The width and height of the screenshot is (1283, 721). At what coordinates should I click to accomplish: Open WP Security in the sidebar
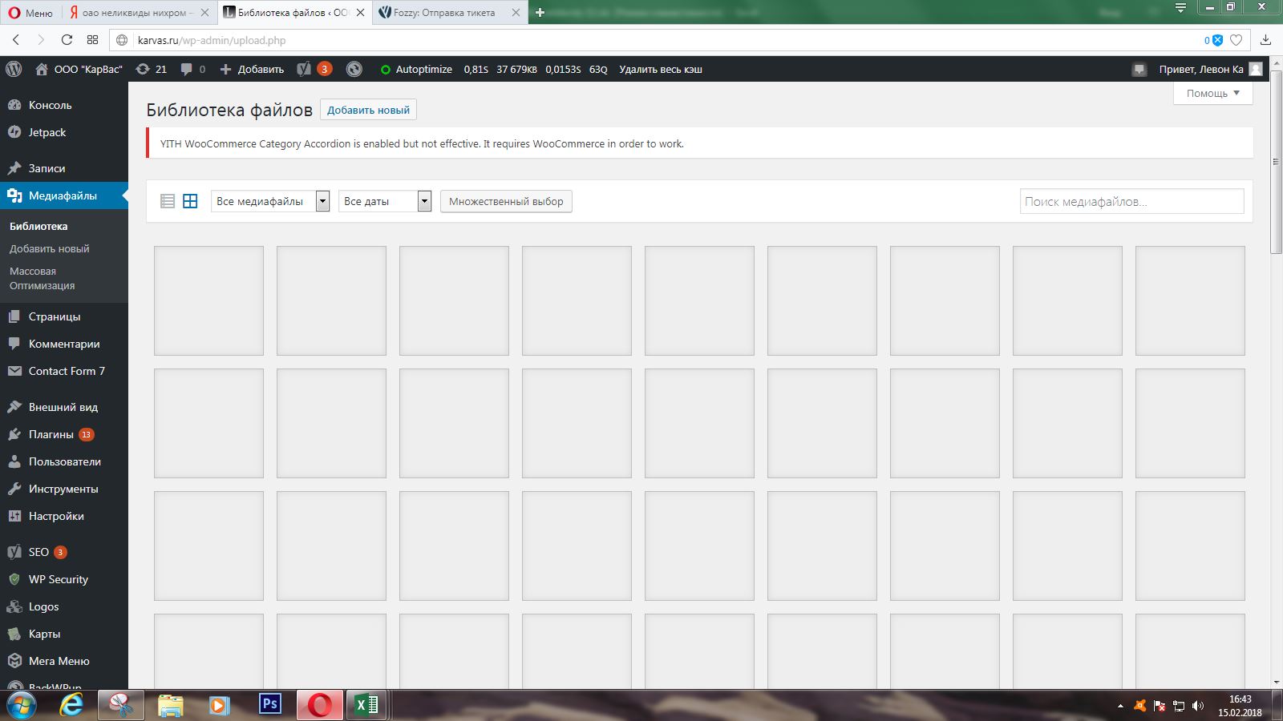[x=64, y=579]
